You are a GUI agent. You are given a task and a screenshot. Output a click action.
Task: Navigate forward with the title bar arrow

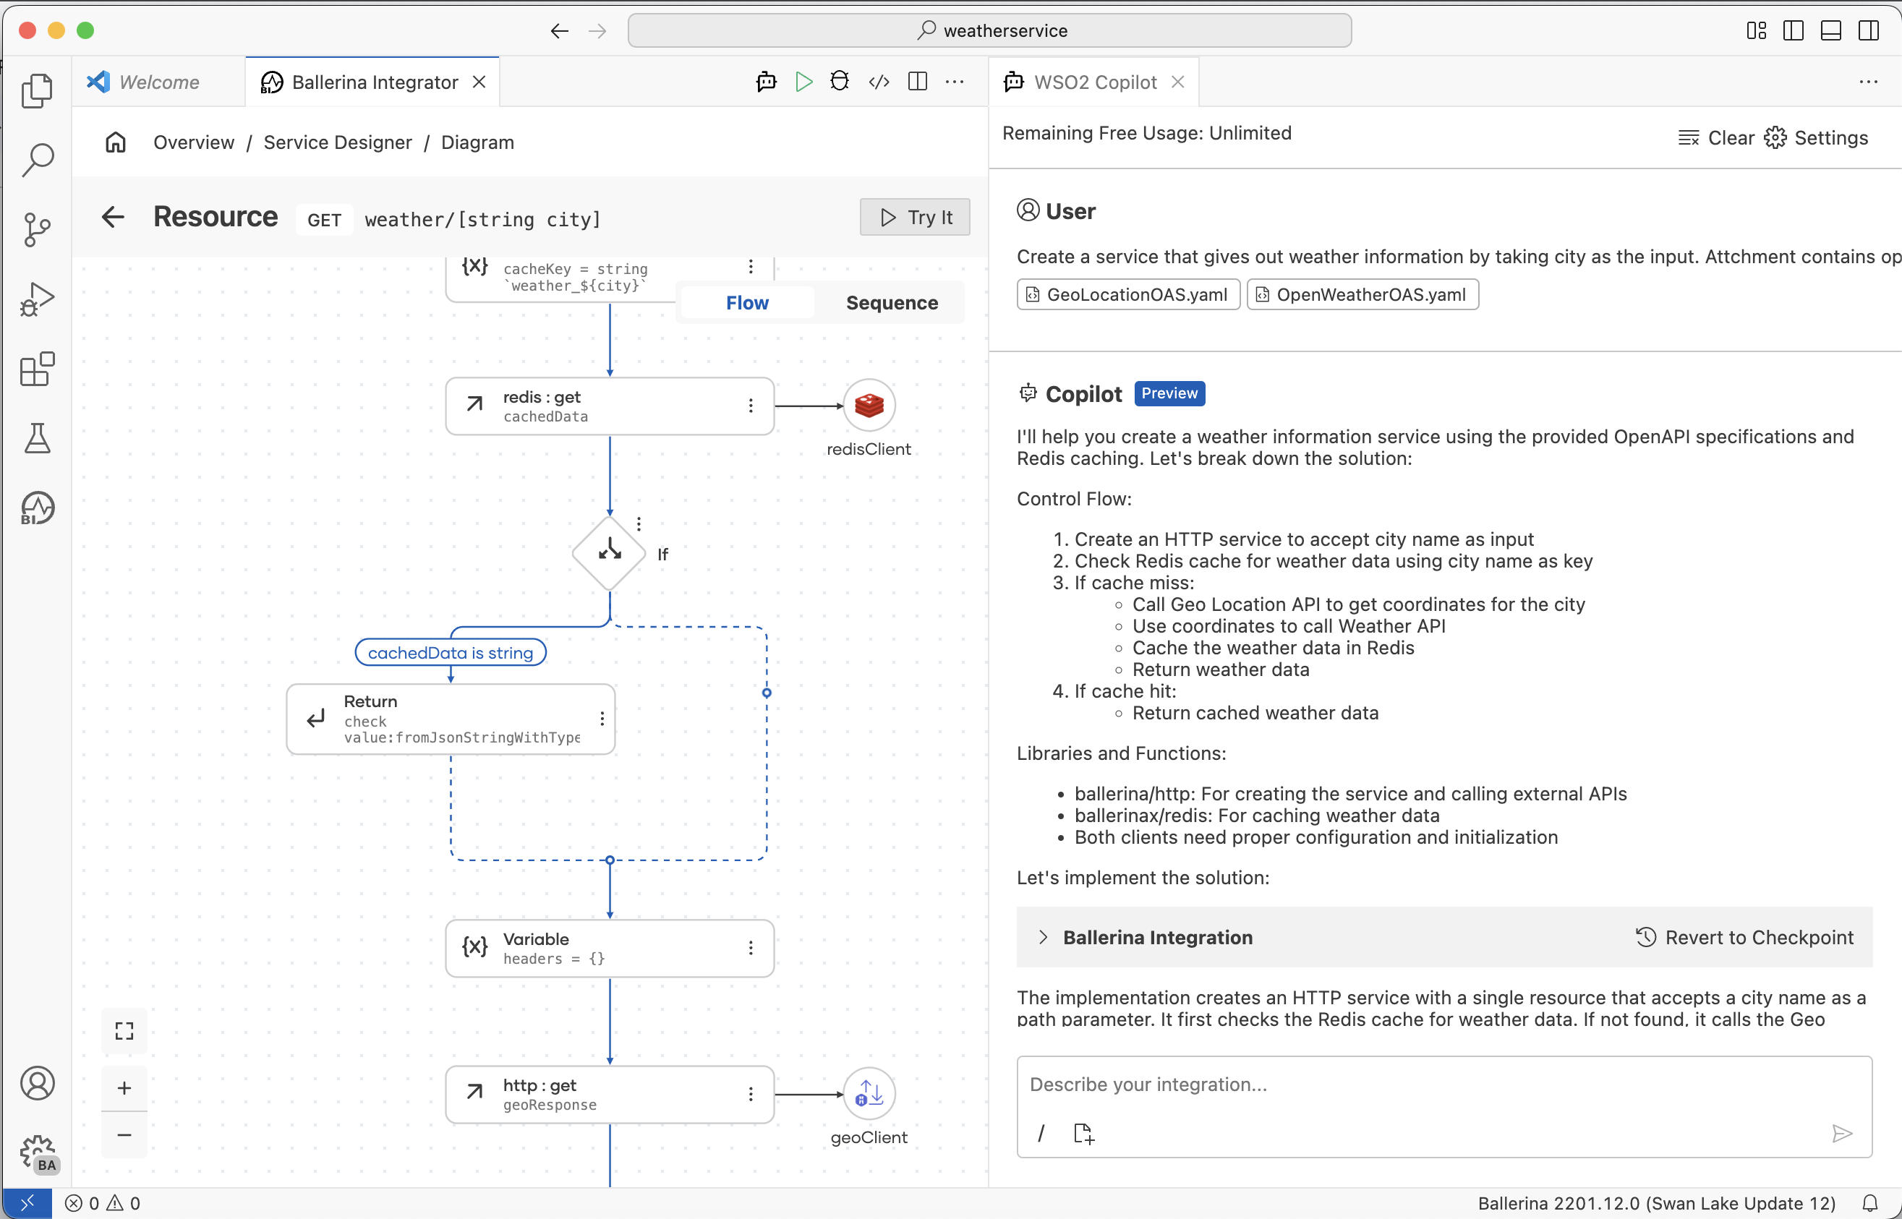(x=597, y=30)
